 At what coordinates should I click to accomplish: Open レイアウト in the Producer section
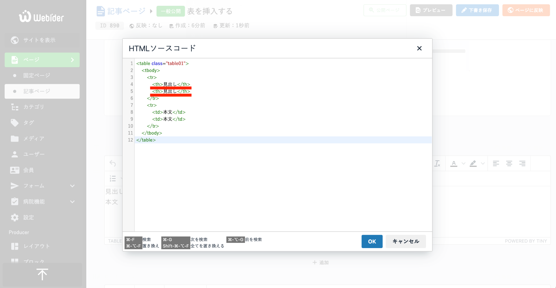37,246
